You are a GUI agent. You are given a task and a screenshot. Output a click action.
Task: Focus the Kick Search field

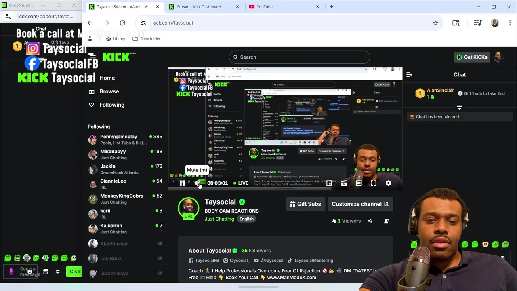tap(299, 57)
